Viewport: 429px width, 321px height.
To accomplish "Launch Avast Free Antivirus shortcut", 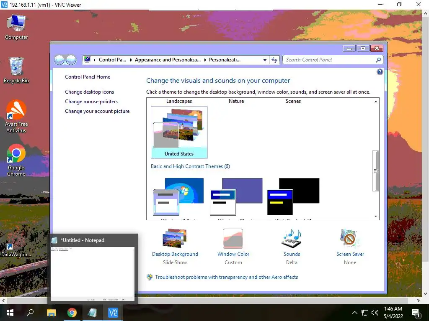I will 16,116.
